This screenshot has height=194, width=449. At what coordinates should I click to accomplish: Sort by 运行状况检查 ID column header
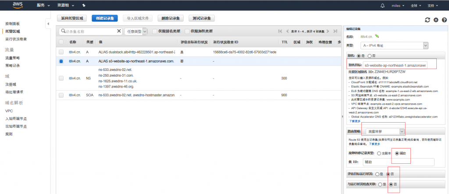226,42
